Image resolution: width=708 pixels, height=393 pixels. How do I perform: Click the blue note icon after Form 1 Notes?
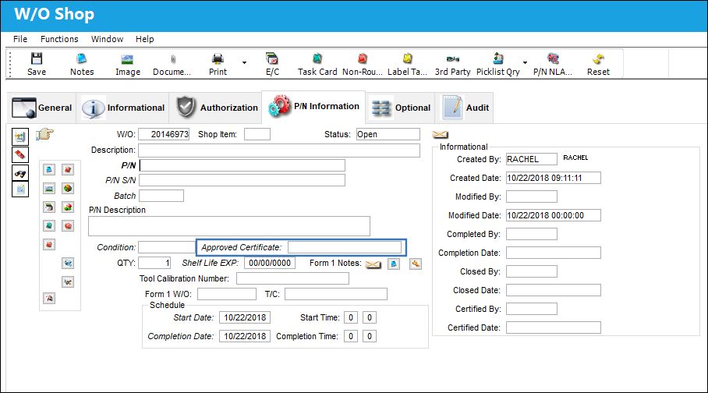(394, 264)
